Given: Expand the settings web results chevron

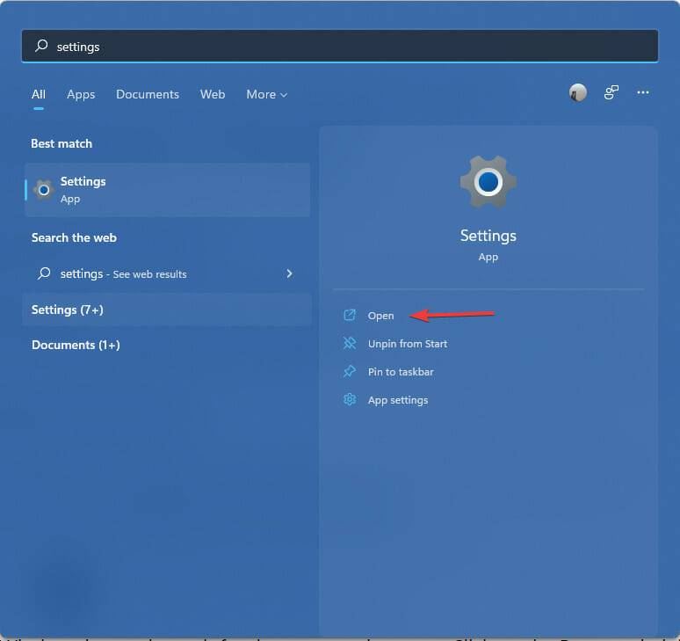Looking at the screenshot, I should (289, 273).
